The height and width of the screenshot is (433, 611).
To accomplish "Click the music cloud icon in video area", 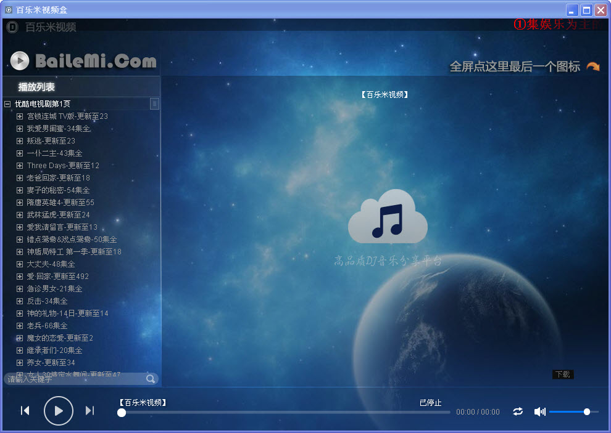I will (388, 217).
